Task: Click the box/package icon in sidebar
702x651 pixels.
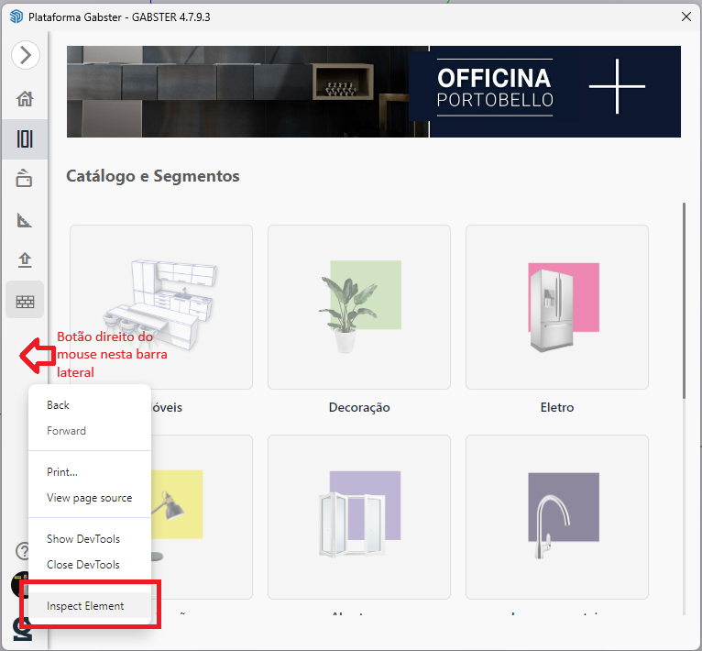Action: (25, 179)
